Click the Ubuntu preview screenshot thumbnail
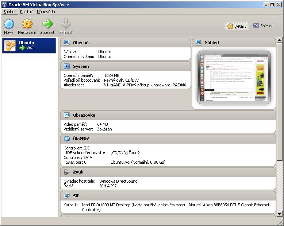The height and width of the screenshot is (226, 284). click(x=234, y=78)
